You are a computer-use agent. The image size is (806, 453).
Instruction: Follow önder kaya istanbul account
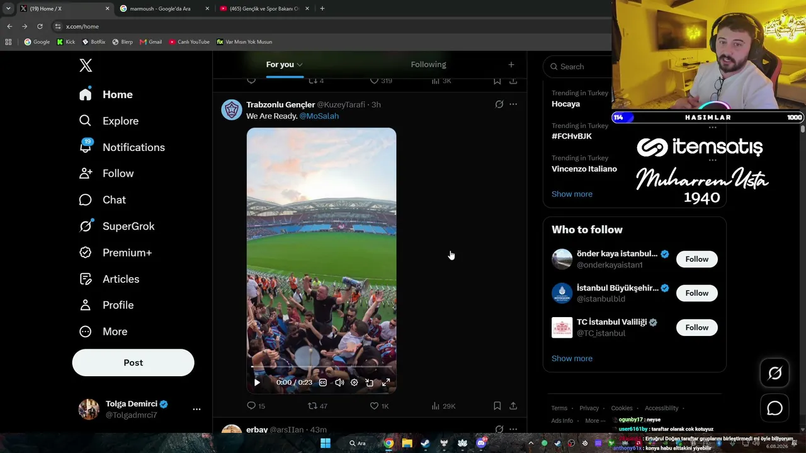coord(696,259)
